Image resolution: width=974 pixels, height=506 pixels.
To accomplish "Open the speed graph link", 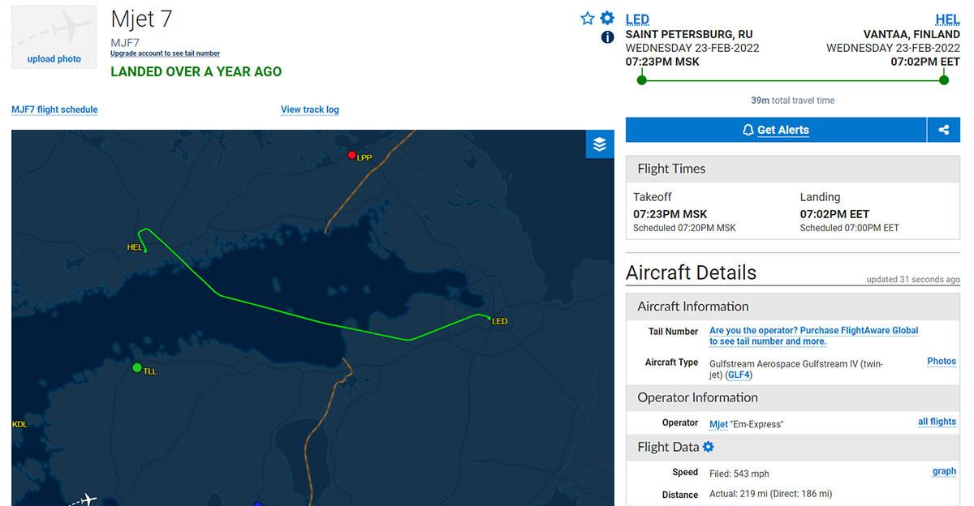I will click(944, 471).
